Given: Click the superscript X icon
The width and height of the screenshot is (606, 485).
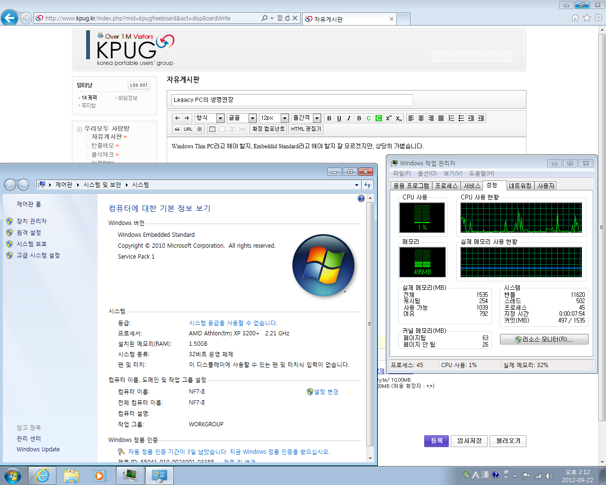Looking at the screenshot, I should pyautogui.click(x=389, y=118).
